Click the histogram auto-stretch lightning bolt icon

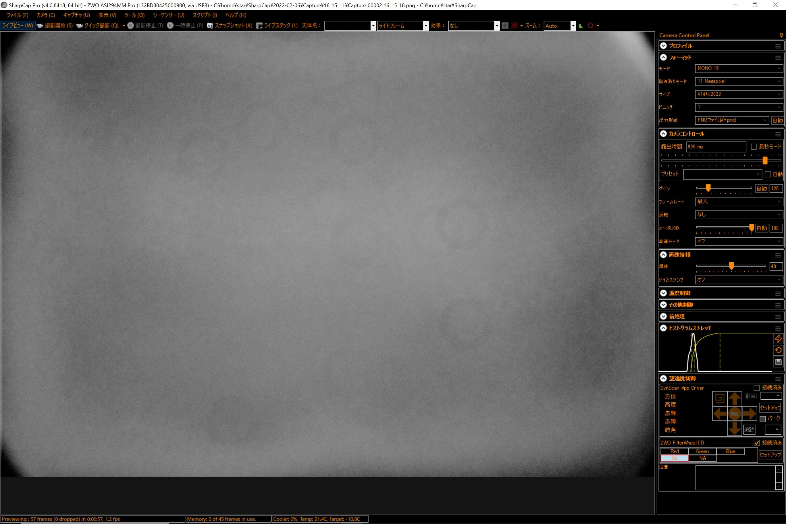(778, 338)
